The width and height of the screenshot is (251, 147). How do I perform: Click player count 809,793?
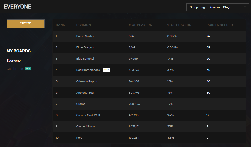pyautogui.click(x=134, y=93)
